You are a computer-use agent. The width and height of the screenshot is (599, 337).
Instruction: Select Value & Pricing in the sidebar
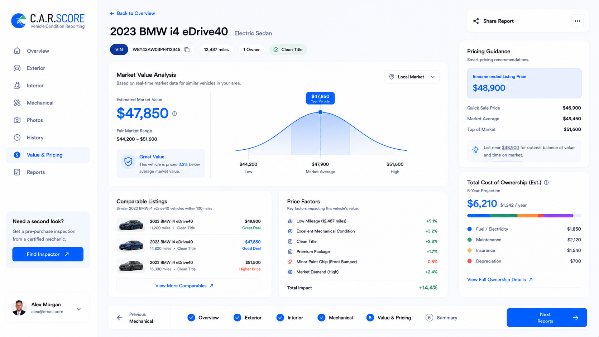[48, 155]
